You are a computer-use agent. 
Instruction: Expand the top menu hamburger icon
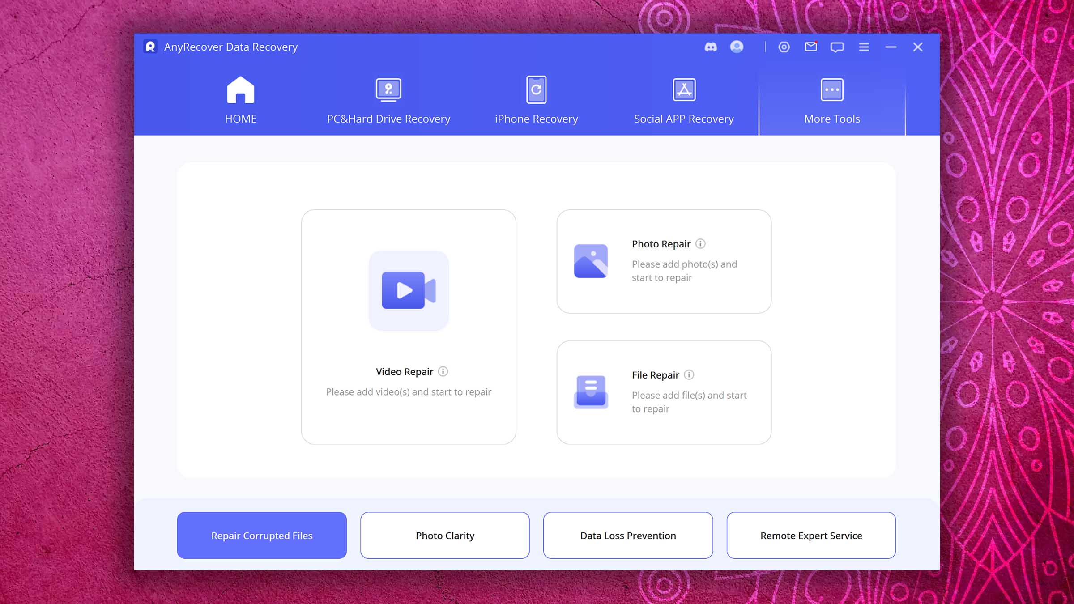864,47
